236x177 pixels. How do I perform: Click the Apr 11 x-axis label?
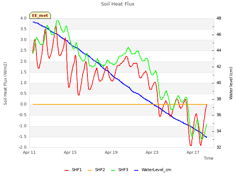point(29,152)
